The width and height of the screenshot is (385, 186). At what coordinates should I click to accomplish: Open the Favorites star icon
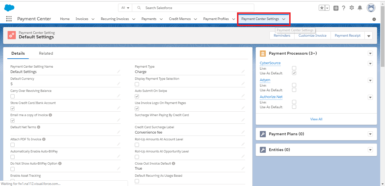pyautogui.click(x=322, y=8)
